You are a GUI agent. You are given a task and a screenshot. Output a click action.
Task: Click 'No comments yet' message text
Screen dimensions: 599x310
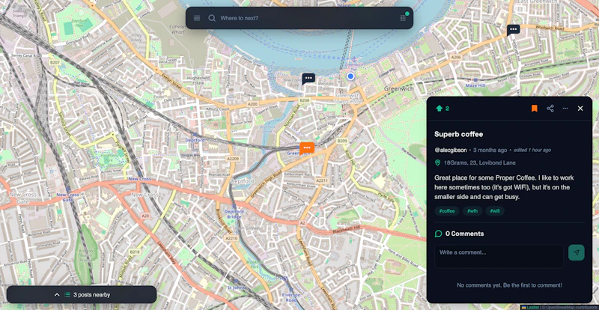[x=509, y=285]
